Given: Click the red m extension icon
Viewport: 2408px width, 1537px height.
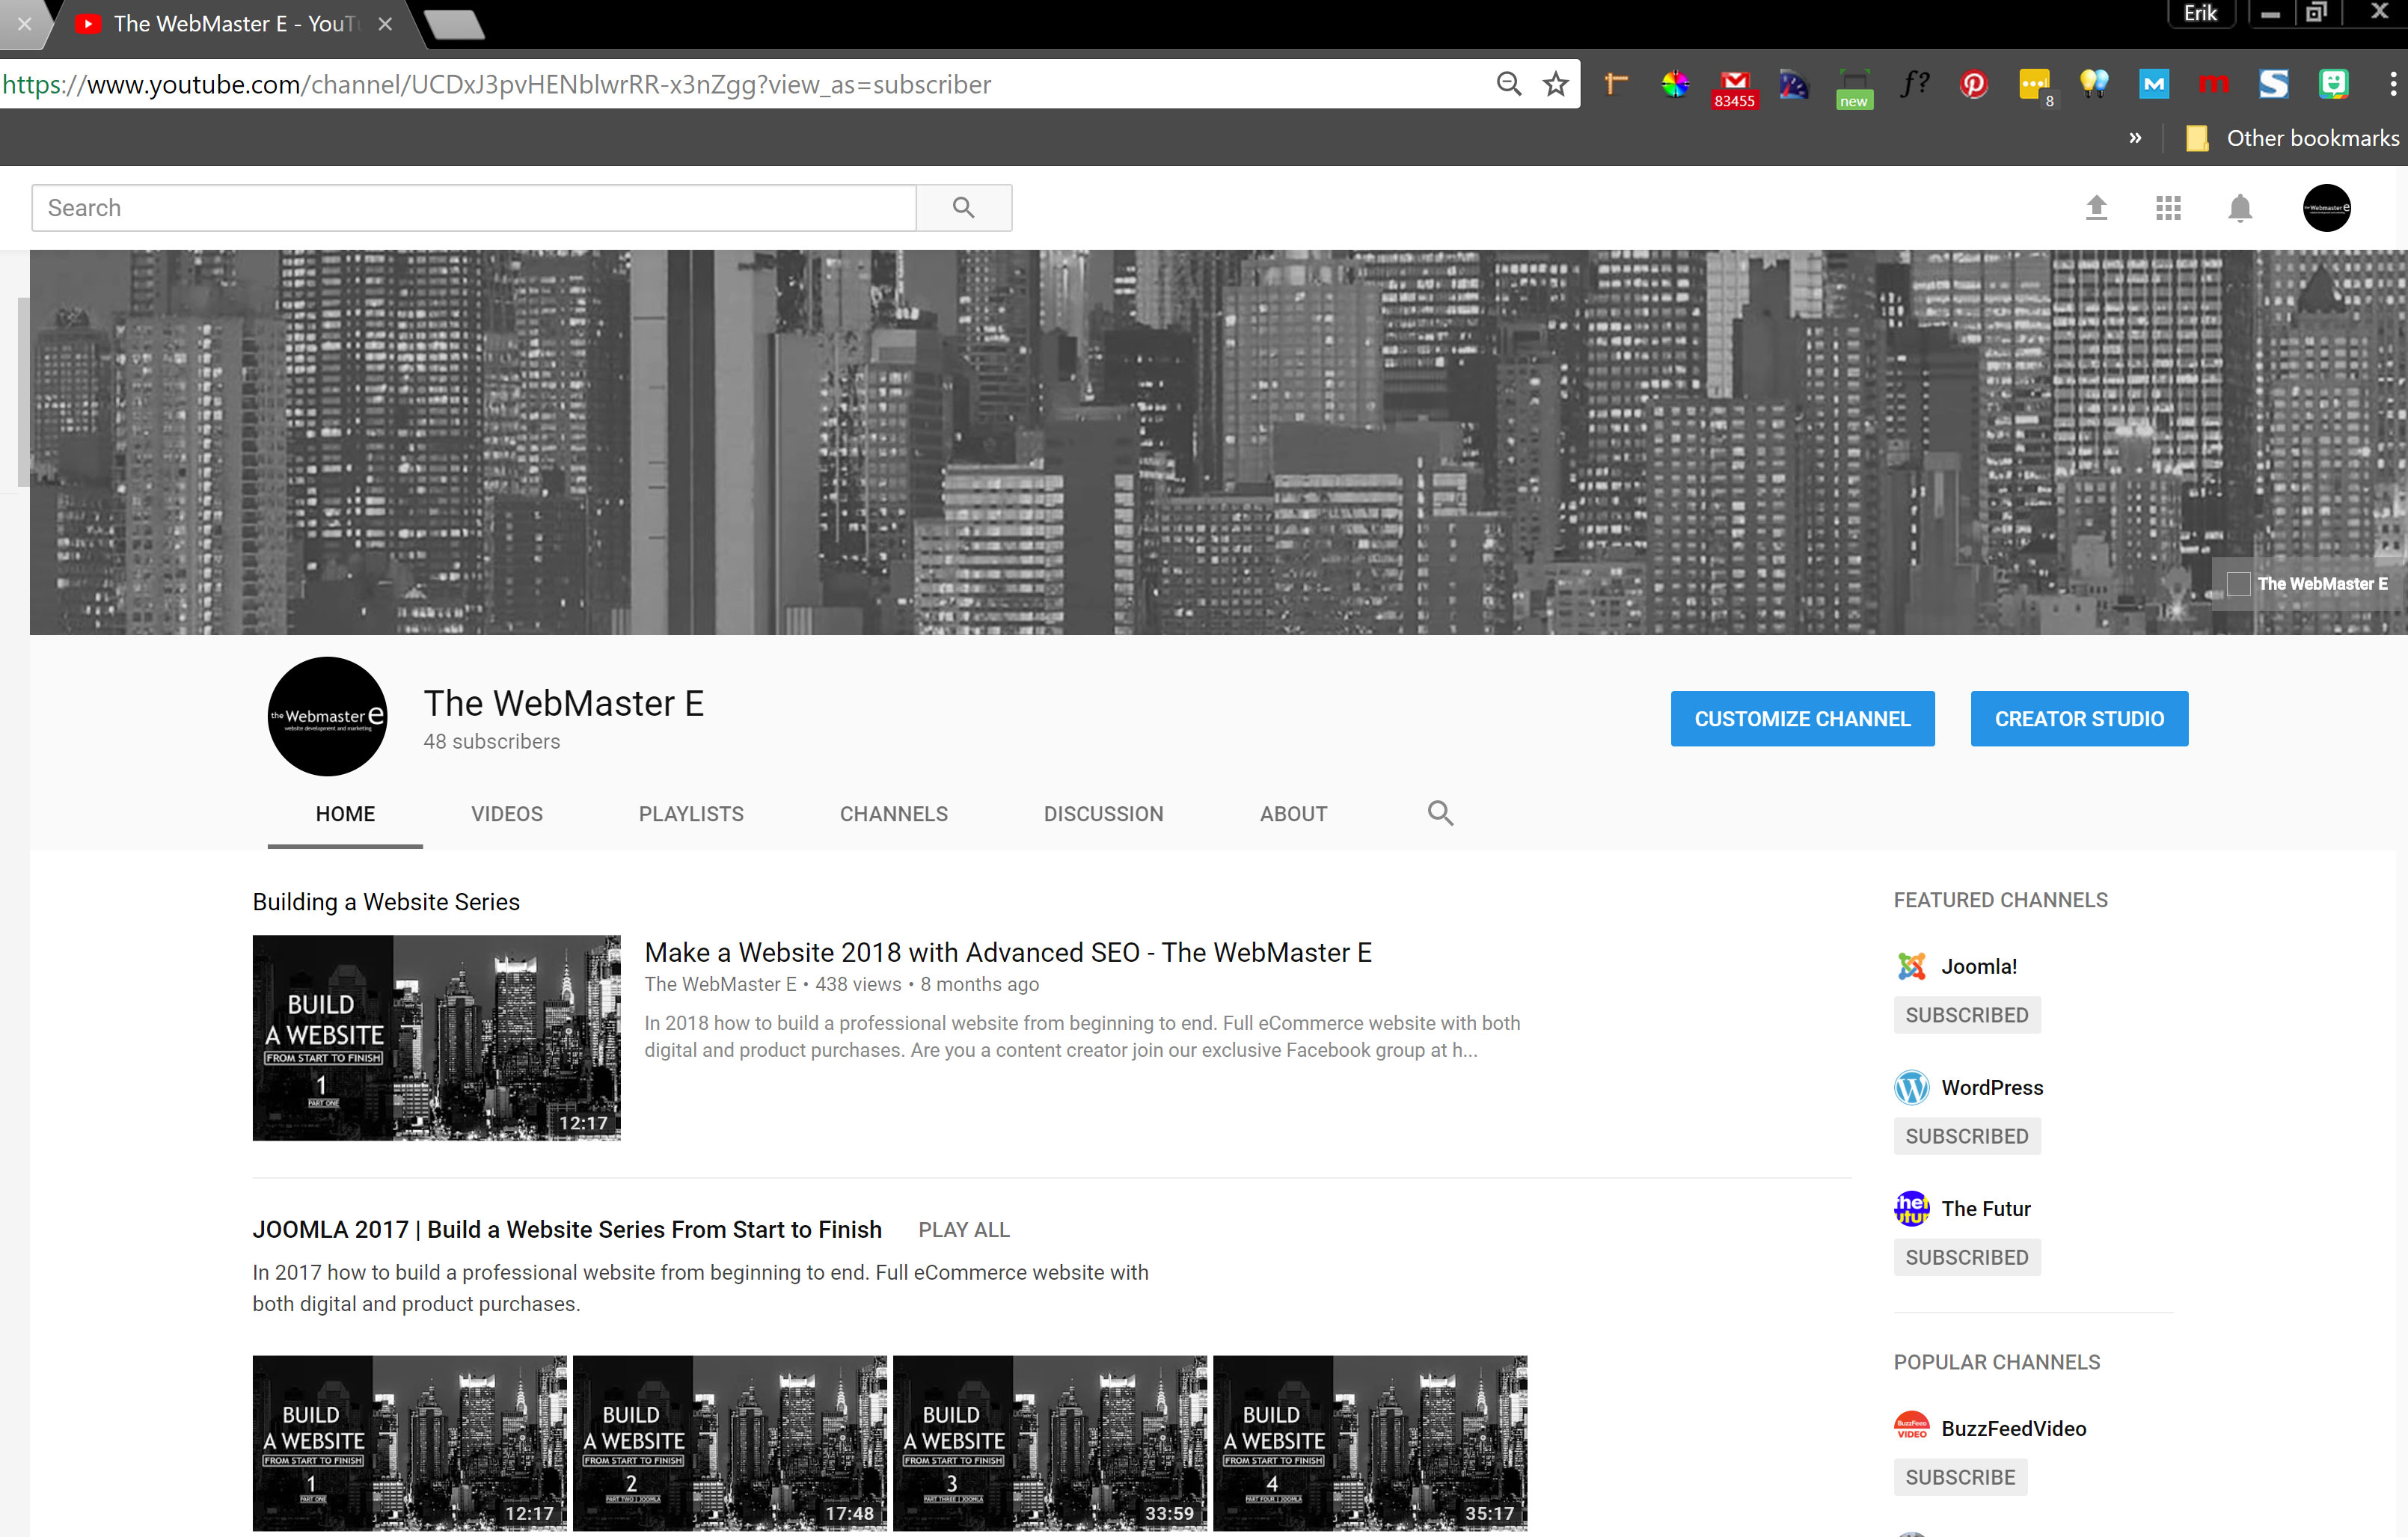Looking at the screenshot, I should (2213, 84).
